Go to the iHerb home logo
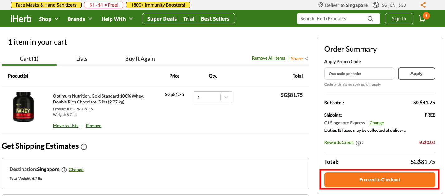445x196 pixels. click(21, 19)
